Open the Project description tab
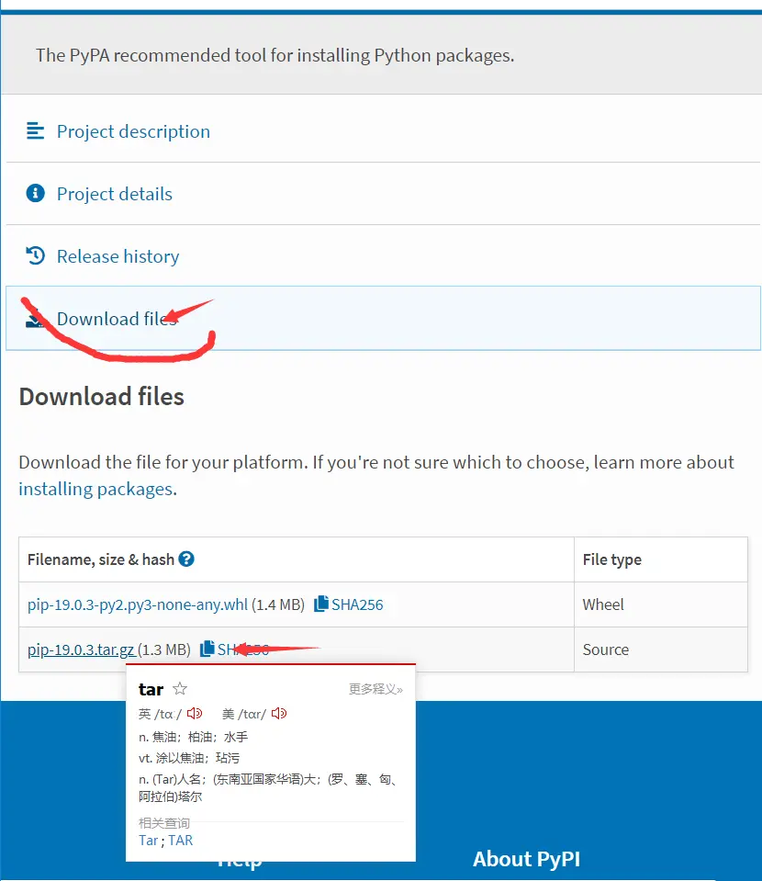Image resolution: width=762 pixels, height=881 pixels. tap(133, 131)
